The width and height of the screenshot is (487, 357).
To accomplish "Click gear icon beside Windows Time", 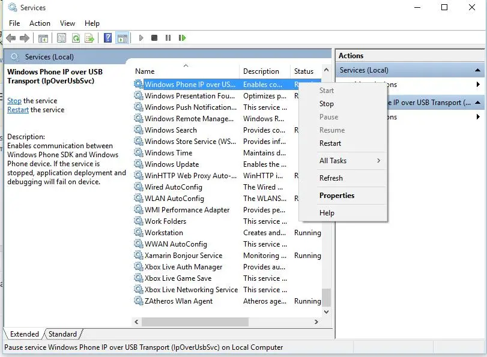I will 139,153.
